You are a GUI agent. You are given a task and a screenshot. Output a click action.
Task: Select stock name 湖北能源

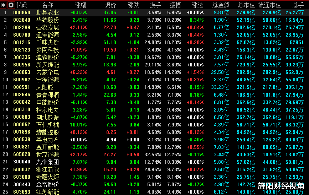point(48,117)
